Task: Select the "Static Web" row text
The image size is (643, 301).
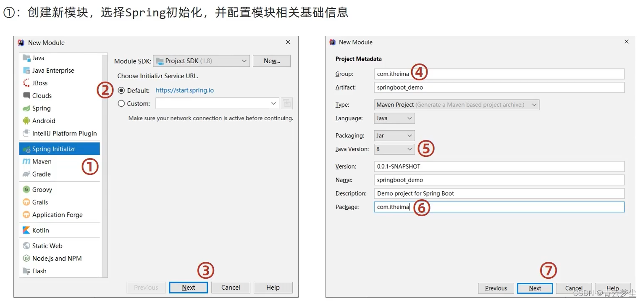Action: coord(47,246)
